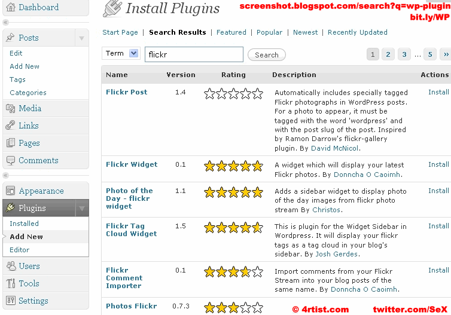Open the Term search type dropdown
The width and height of the screenshot is (451, 315).
pos(121,53)
